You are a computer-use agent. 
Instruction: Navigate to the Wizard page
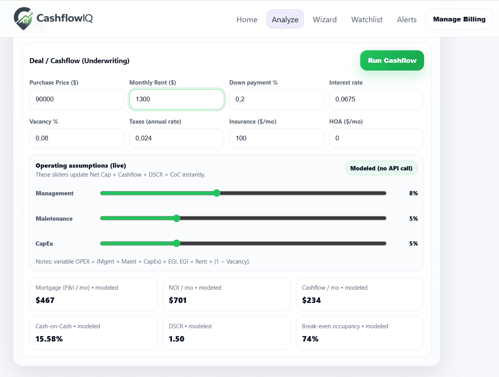[325, 19]
